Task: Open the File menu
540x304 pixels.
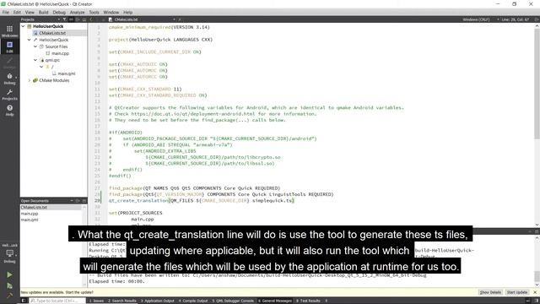Action: (6, 13)
